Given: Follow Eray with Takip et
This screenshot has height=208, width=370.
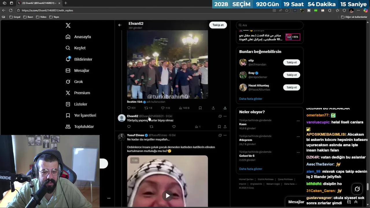Looking at the screenshot, I should click(x=291, y=75).
